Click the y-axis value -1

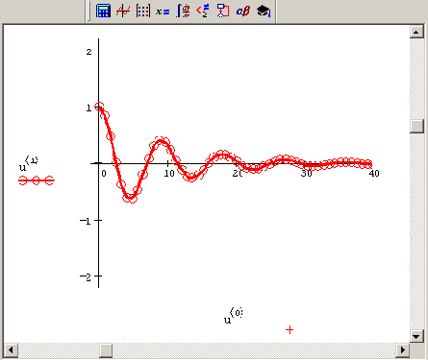click(86, 221)
